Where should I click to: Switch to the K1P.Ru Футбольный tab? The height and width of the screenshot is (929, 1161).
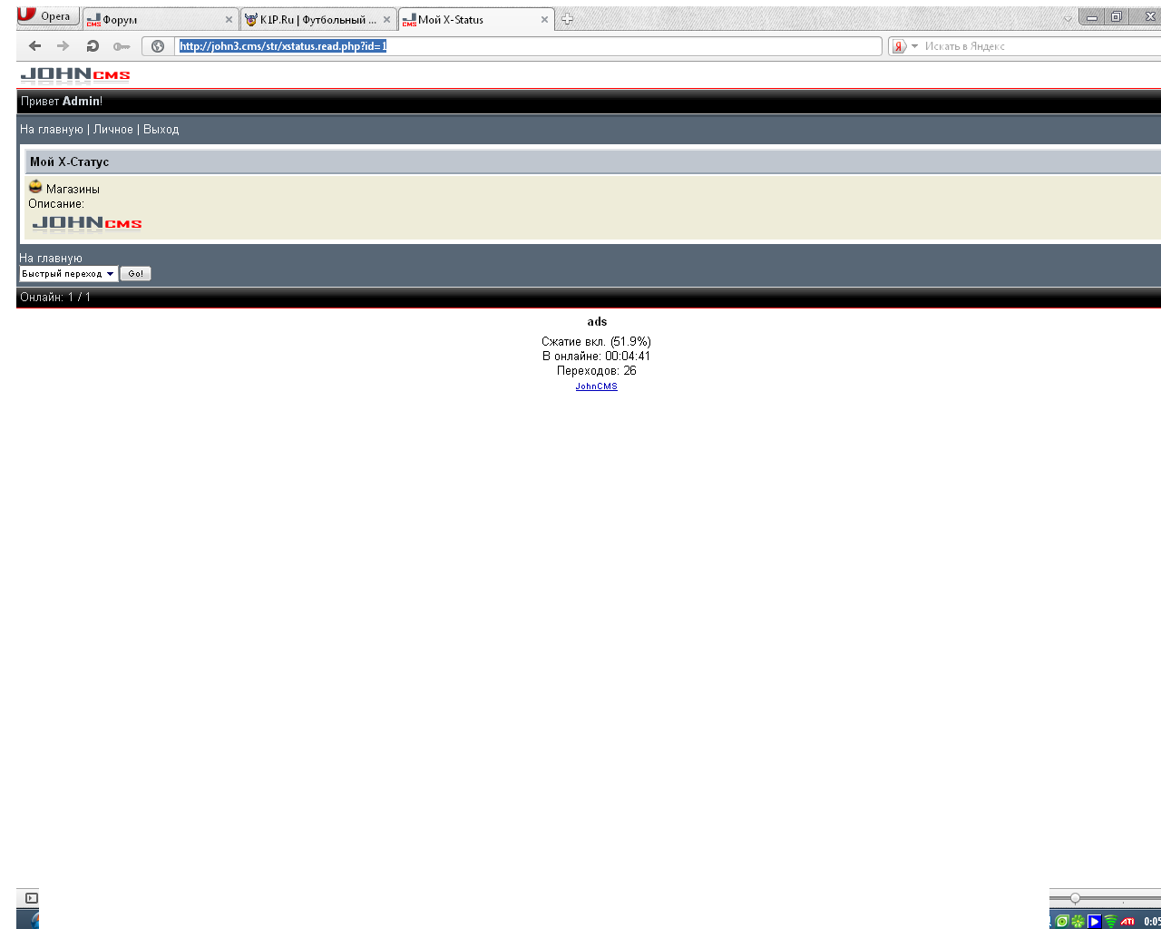pyautogui.click(x=318, y=19)
